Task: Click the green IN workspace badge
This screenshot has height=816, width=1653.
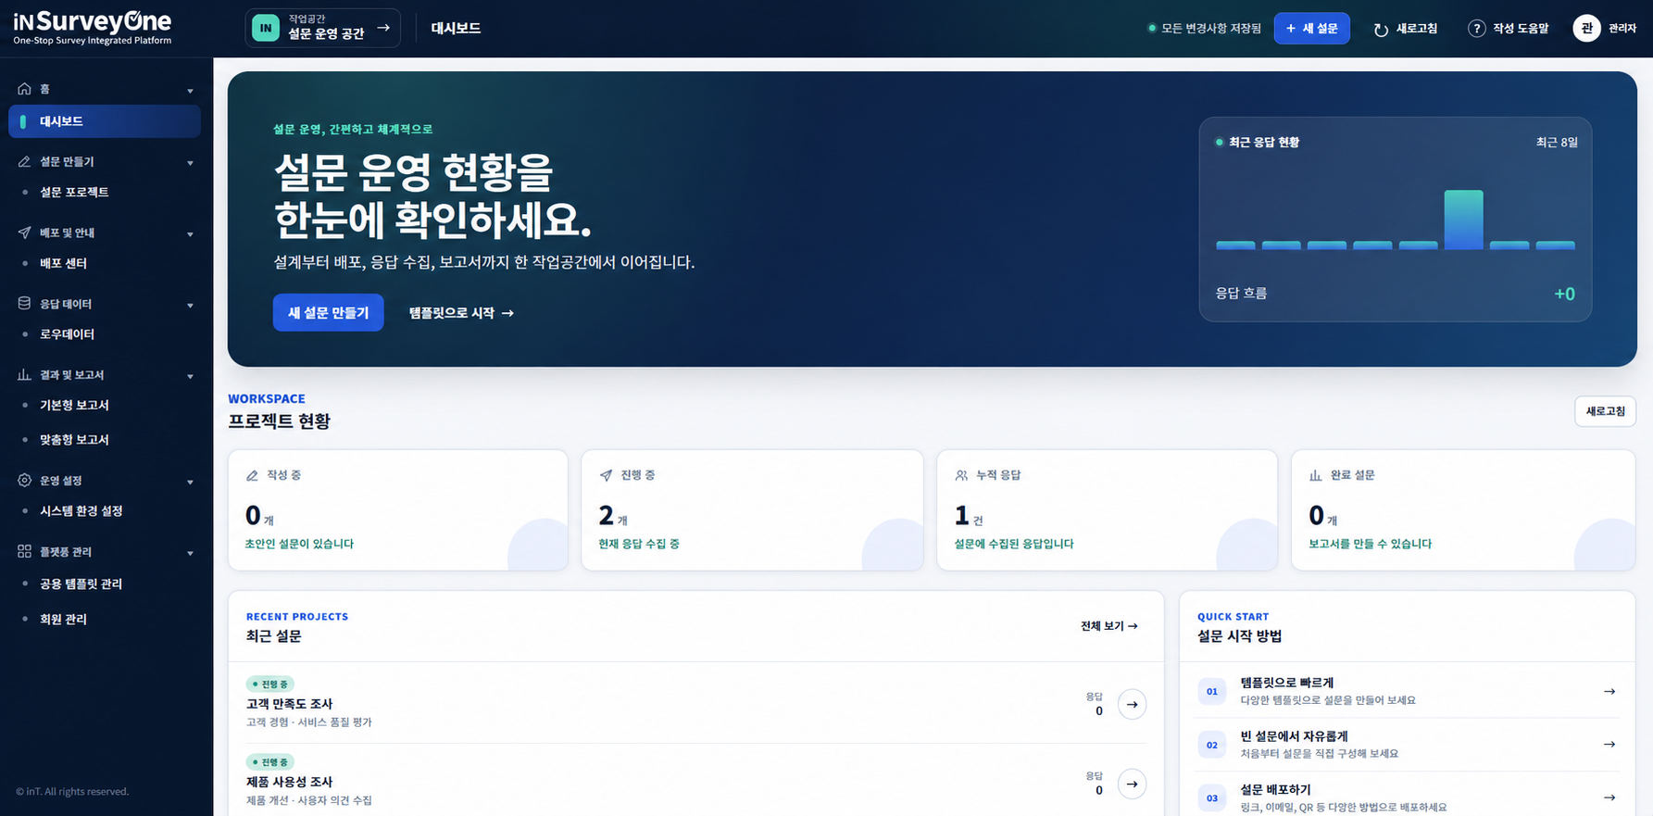Action: tap(266, 28)
